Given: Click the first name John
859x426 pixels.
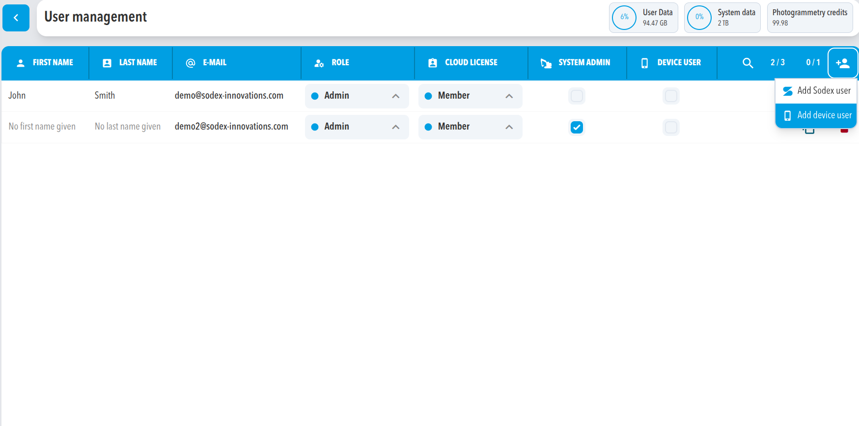Looking at the screenshot, I should pyautogui.click(x=17, y=96).
